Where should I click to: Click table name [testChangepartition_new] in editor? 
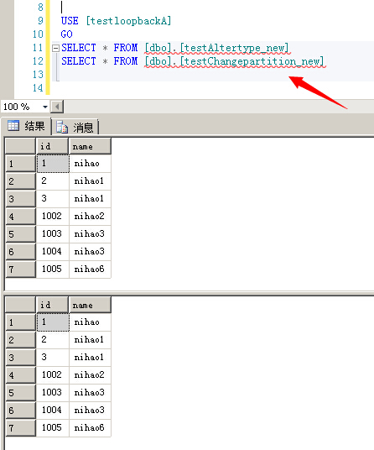pos(252,61)
